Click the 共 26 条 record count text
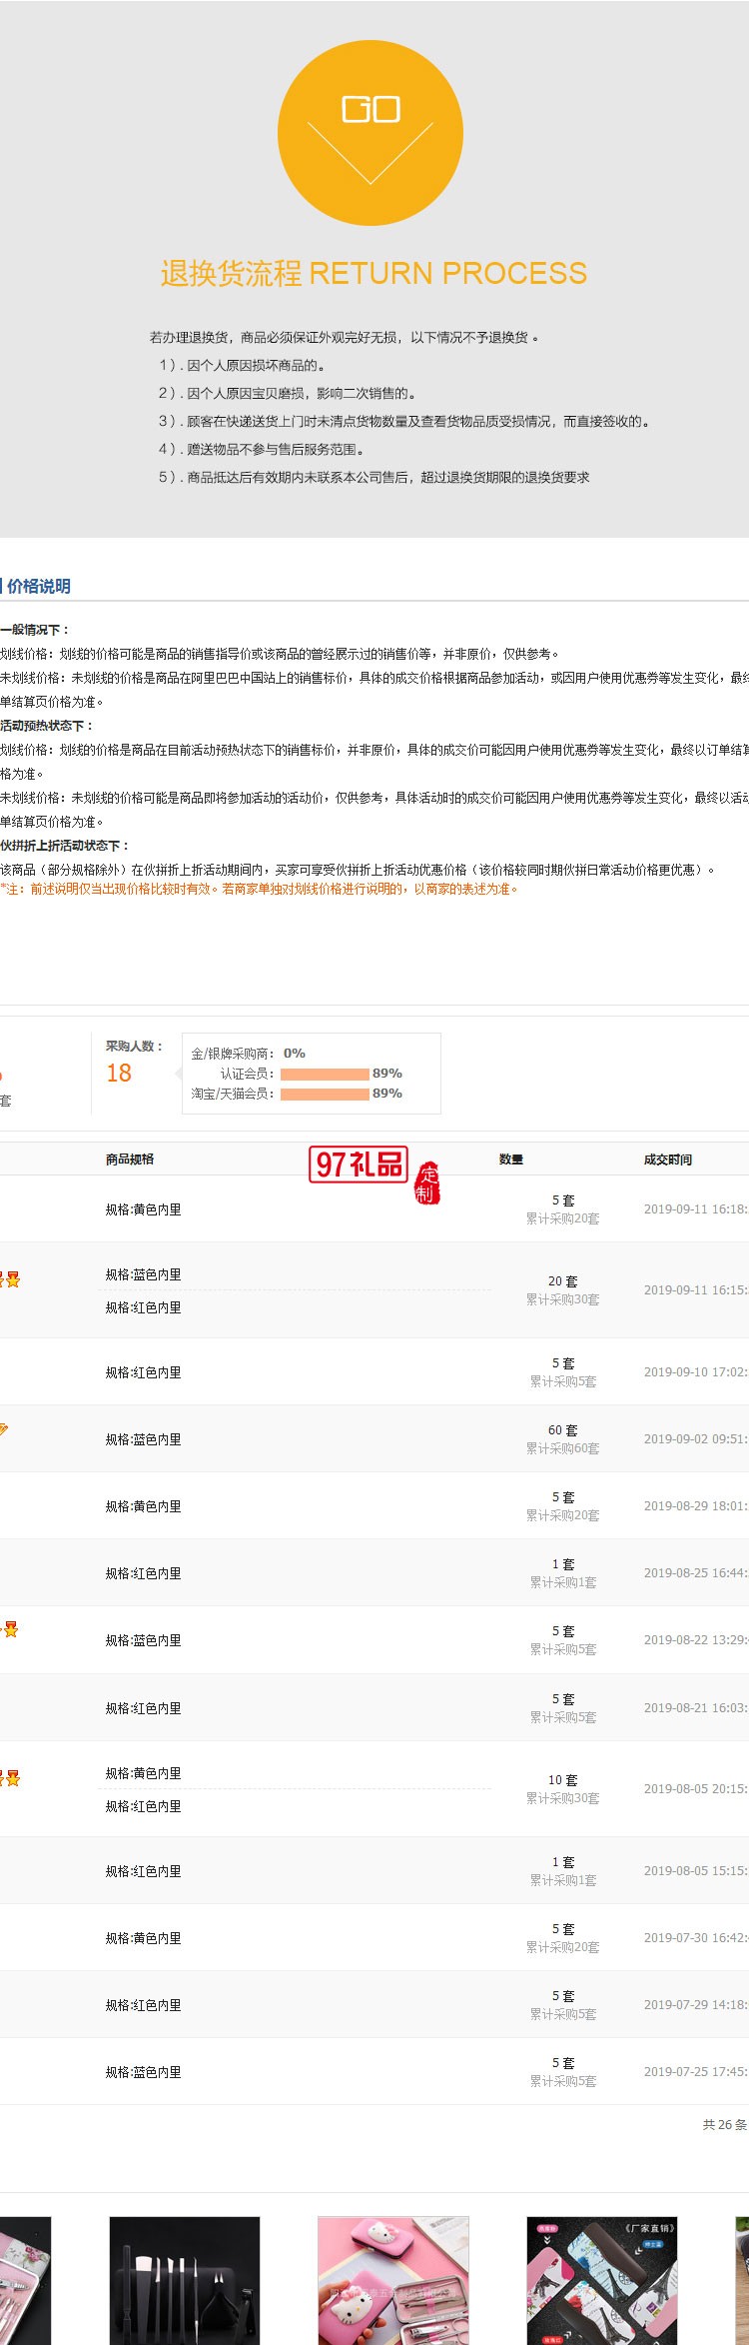The height and width of the screenshot is (2345, 749). pos(724,2124)
